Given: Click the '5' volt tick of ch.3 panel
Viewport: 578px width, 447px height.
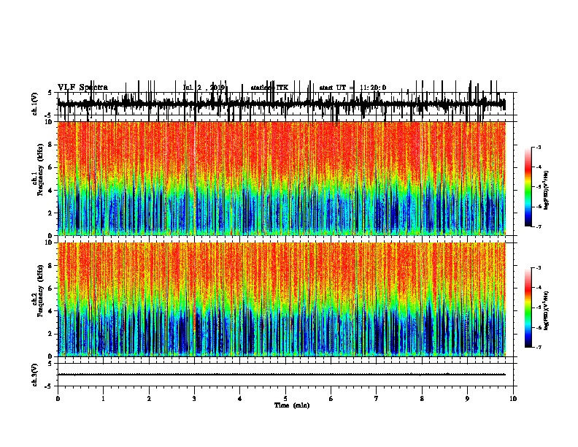Looking at the screenshot, I should click(50, 364).
